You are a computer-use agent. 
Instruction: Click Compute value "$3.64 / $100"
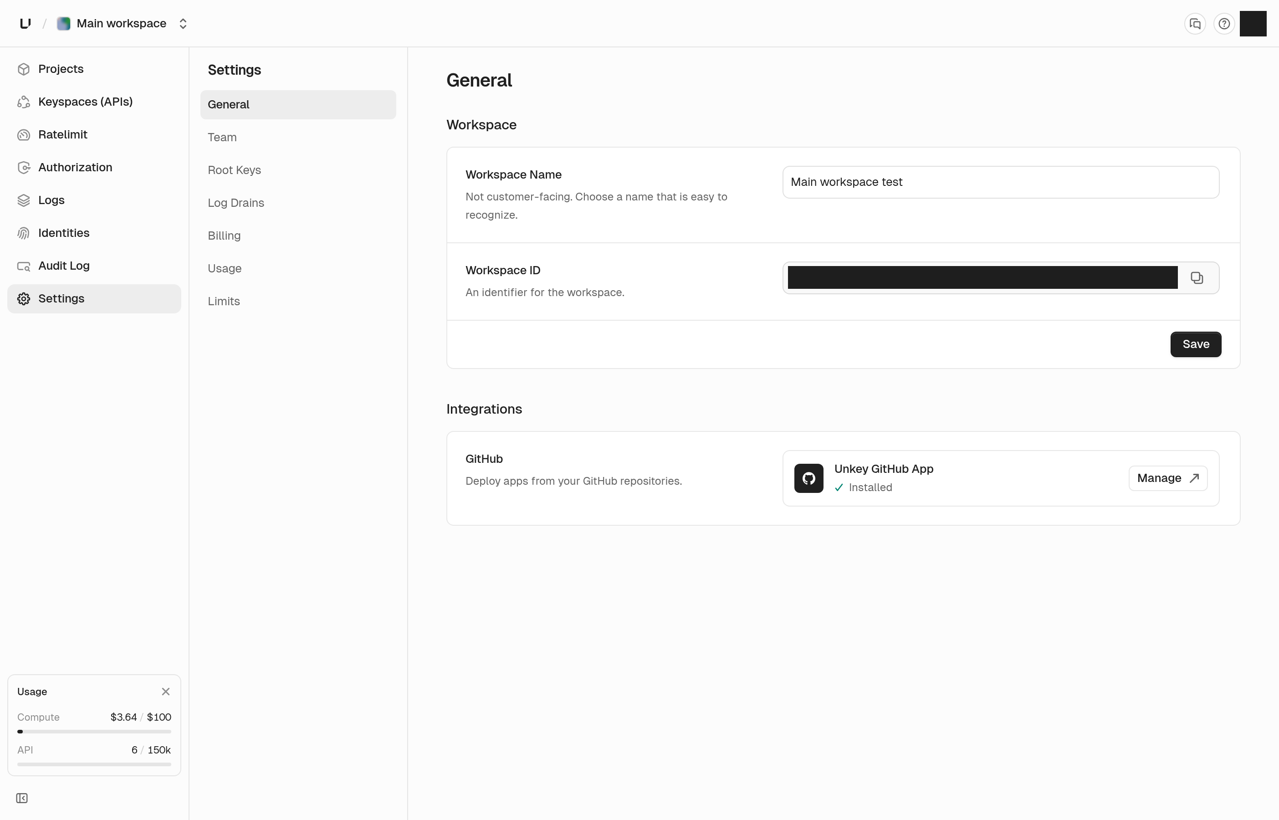click(140, 717)
